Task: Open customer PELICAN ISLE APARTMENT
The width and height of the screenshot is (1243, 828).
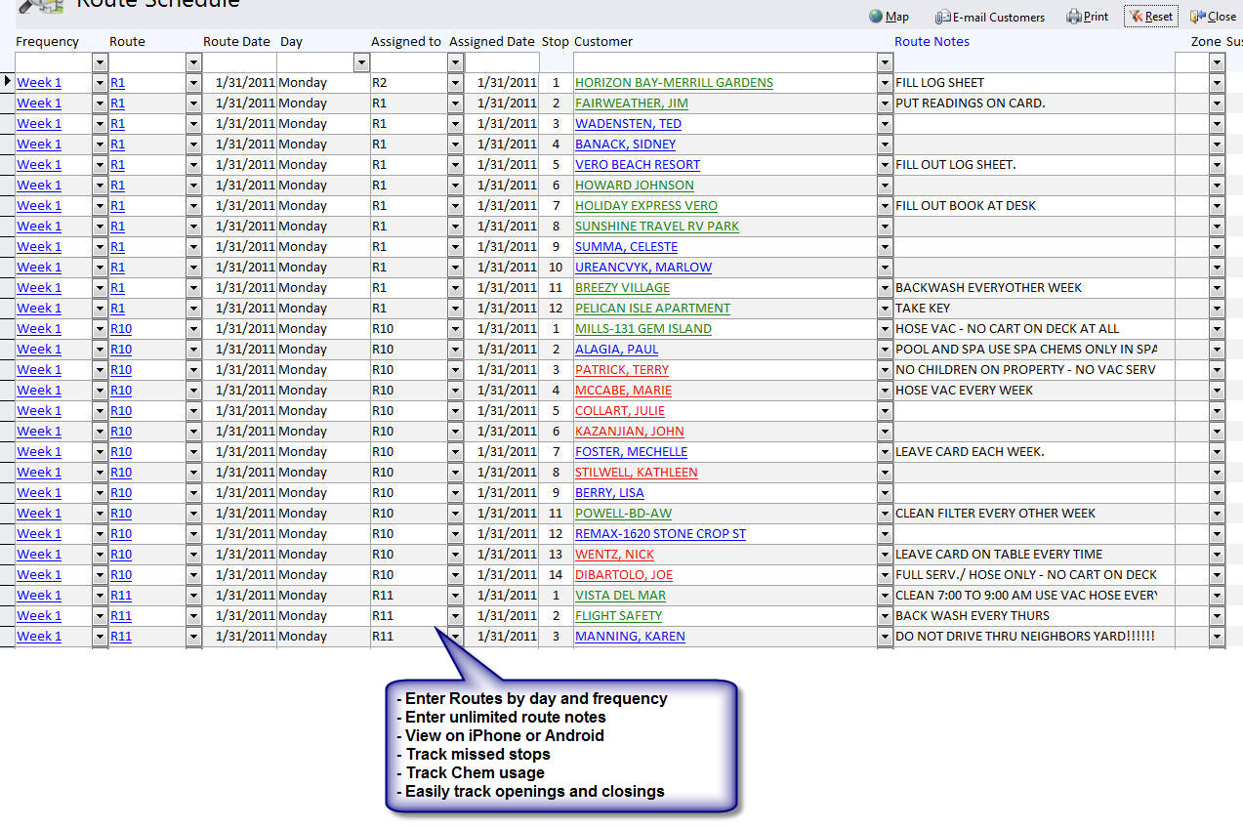Action: (652, 309)
